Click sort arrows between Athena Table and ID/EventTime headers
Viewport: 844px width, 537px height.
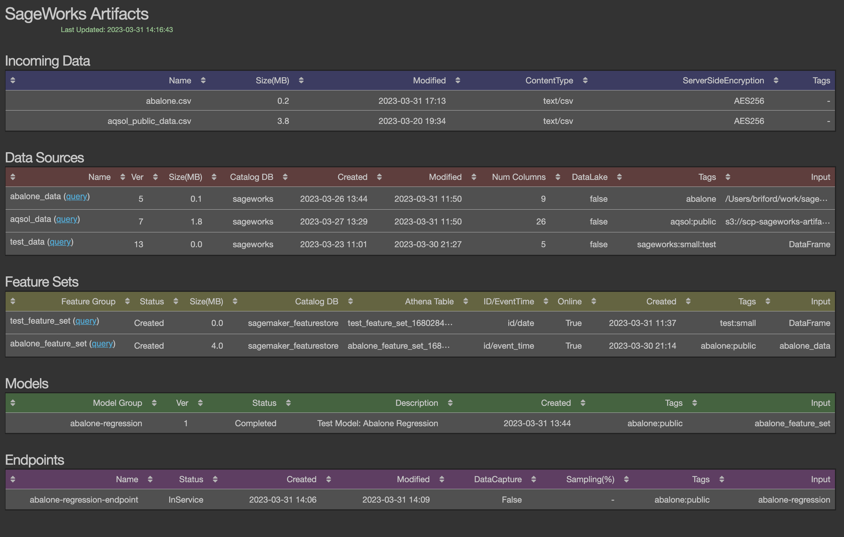point(465,301)
